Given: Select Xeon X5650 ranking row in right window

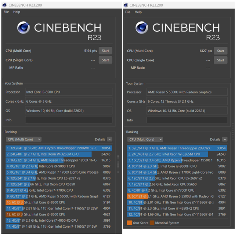Looking at the screenshot, I should coord(177,184).
